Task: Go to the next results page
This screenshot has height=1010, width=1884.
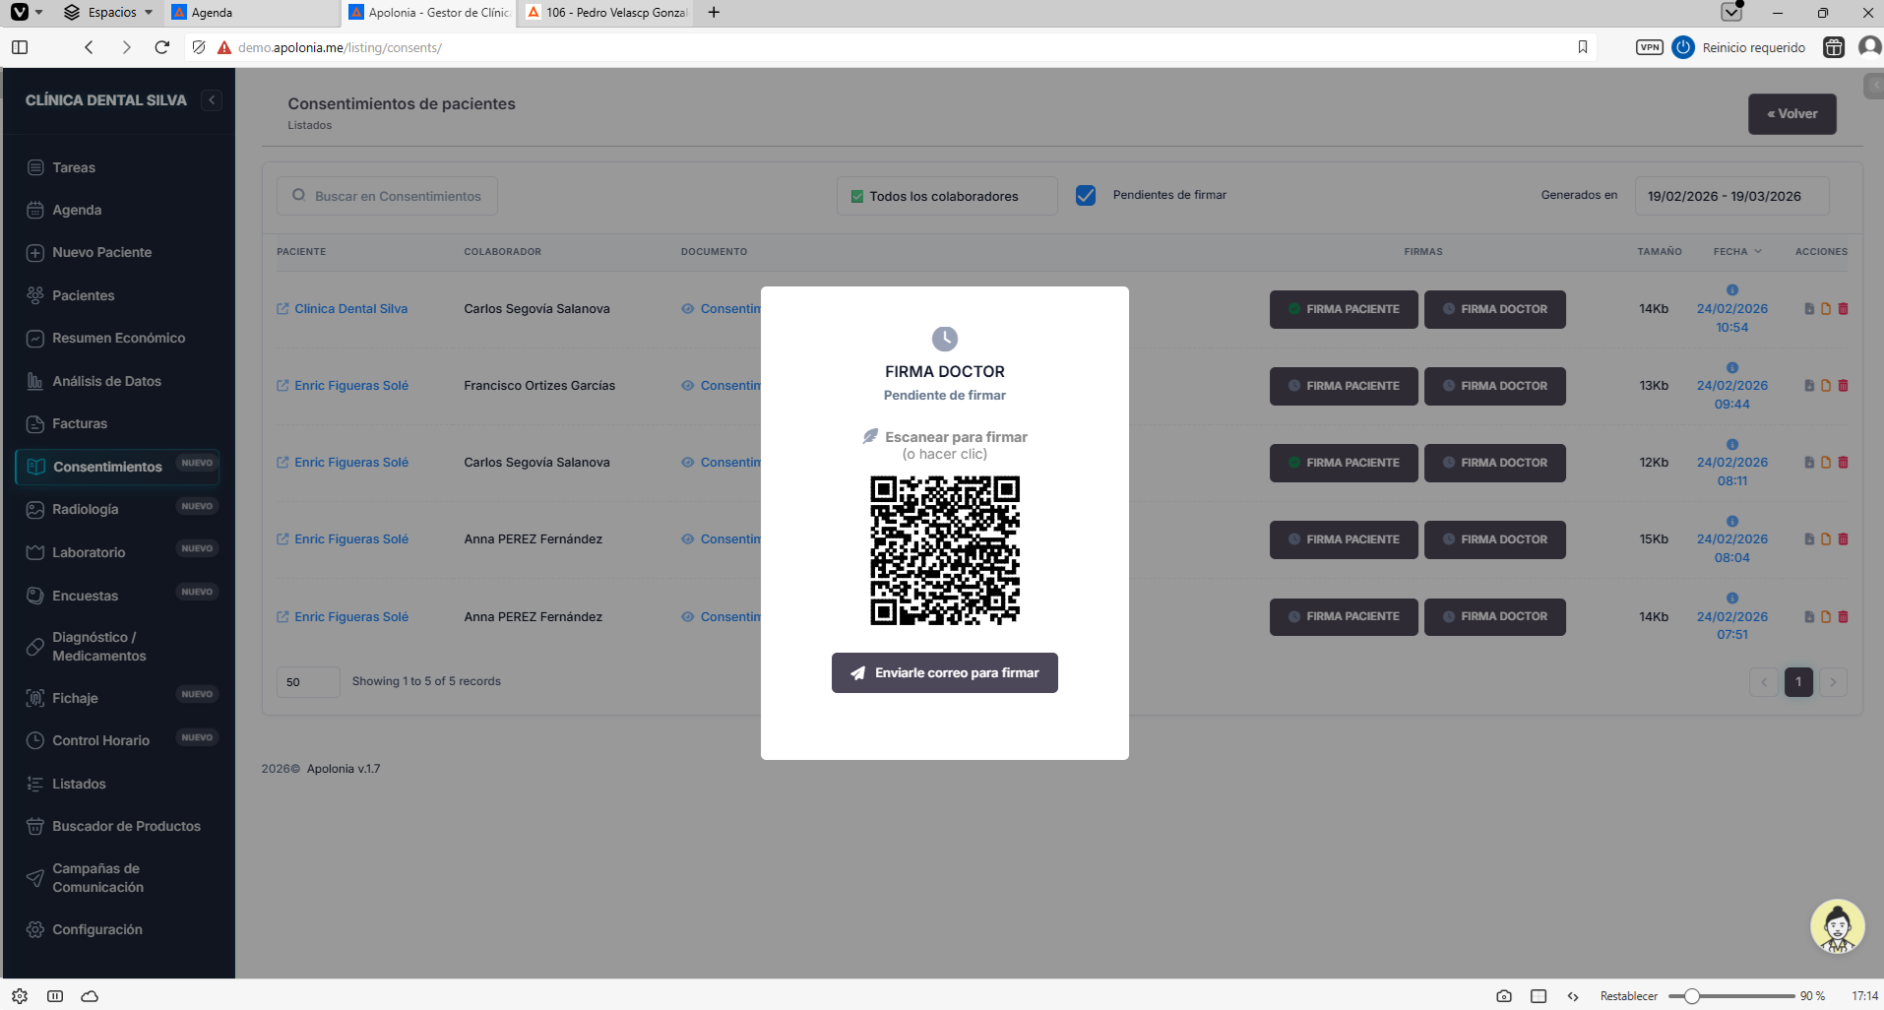Action: 1833,682
